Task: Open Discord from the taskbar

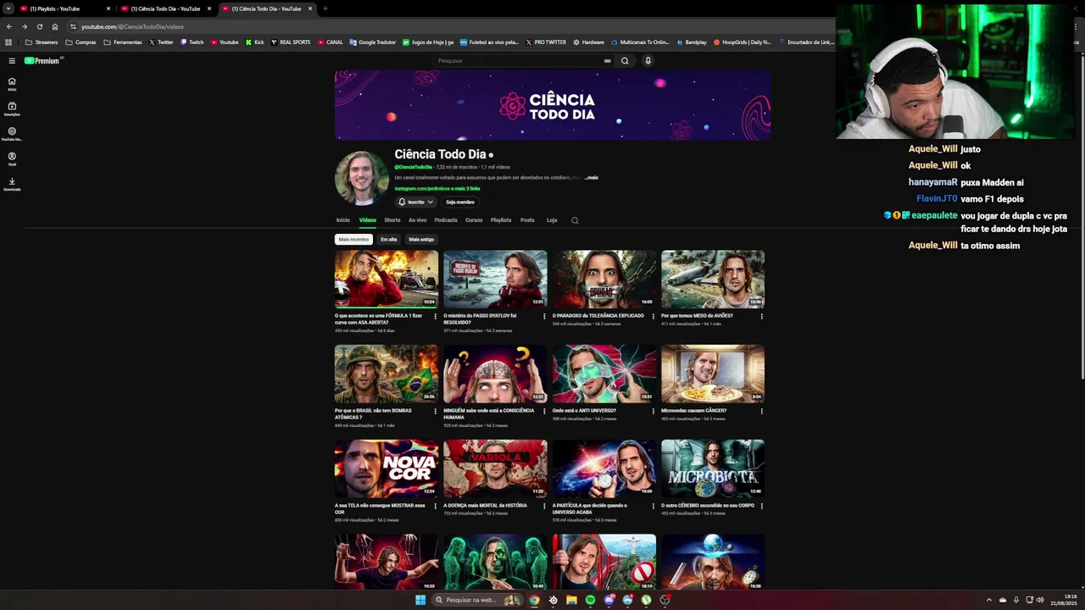Action: 609,600
